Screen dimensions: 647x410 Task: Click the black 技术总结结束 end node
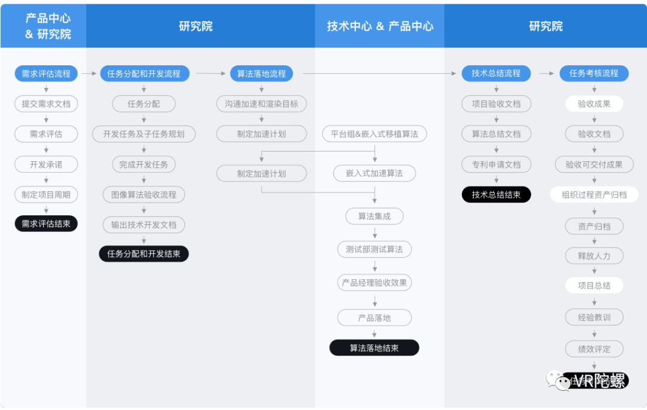pyautogui.click(x=497, y=194)
